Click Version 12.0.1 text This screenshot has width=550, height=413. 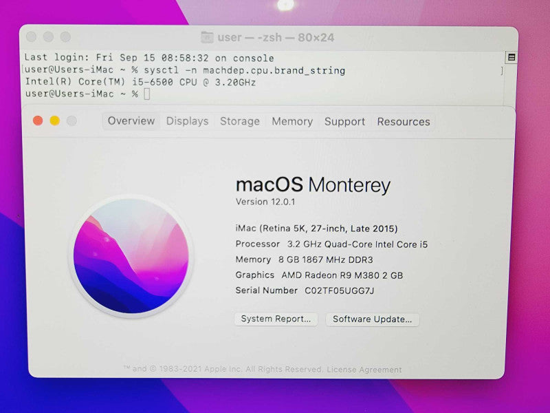coord(265,202)
